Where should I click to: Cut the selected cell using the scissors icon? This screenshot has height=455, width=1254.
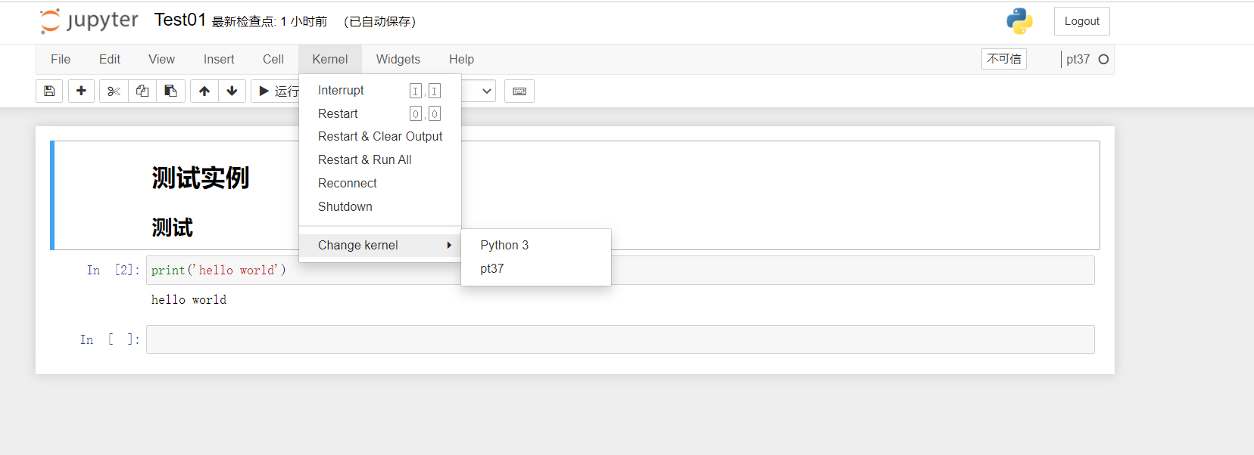[x=113, y=91]
